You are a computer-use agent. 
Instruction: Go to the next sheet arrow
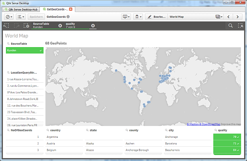(x=237, y=17)
